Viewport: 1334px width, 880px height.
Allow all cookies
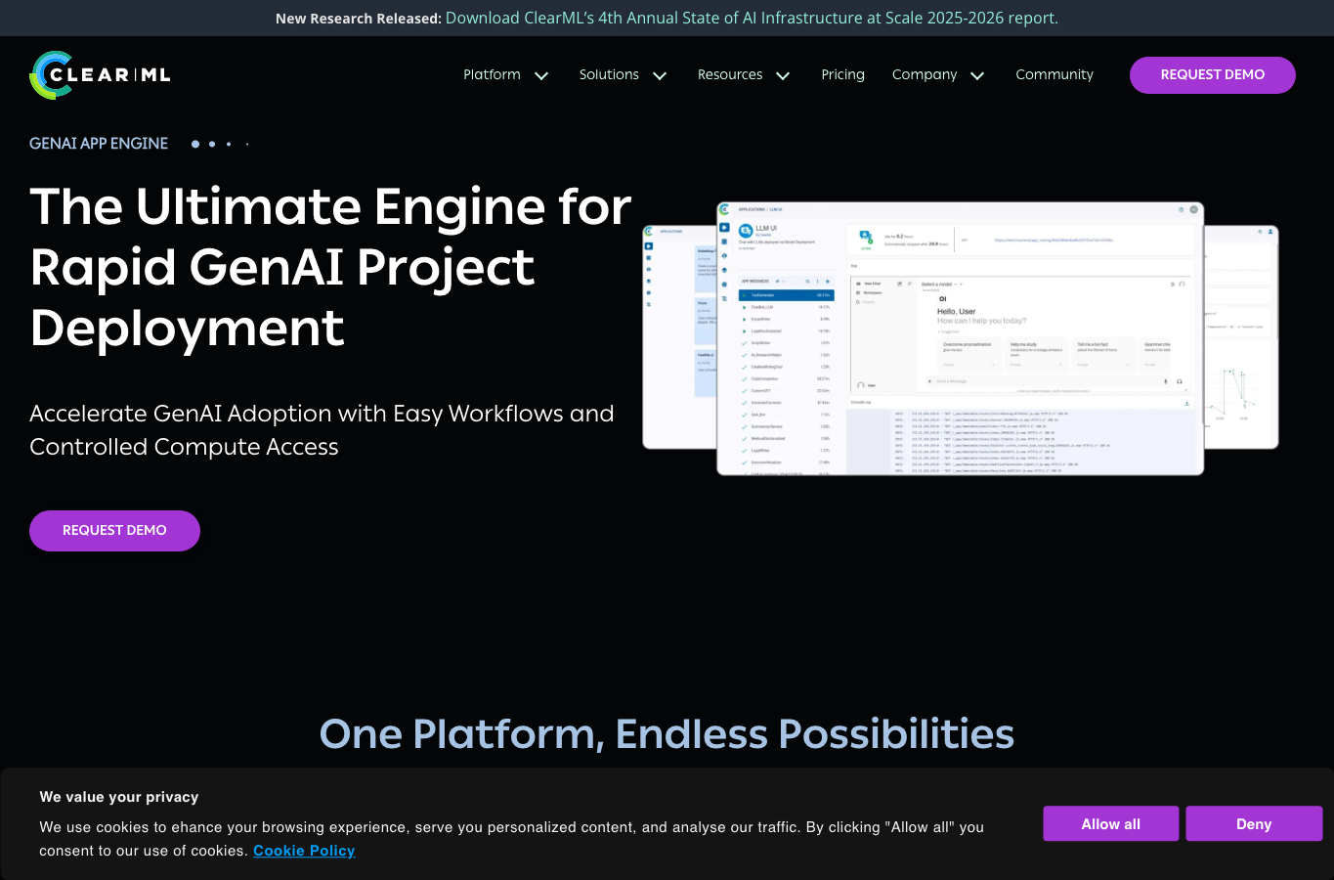(1110, 823)
